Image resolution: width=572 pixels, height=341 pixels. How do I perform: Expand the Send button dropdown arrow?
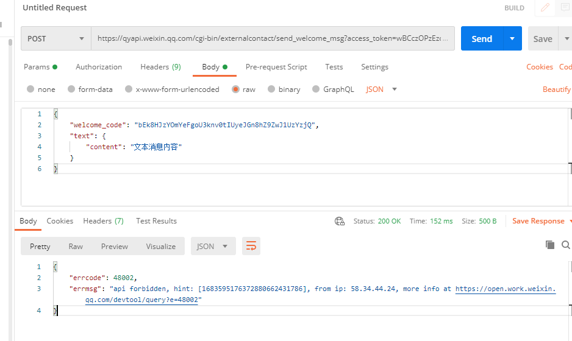pos(512,38)
